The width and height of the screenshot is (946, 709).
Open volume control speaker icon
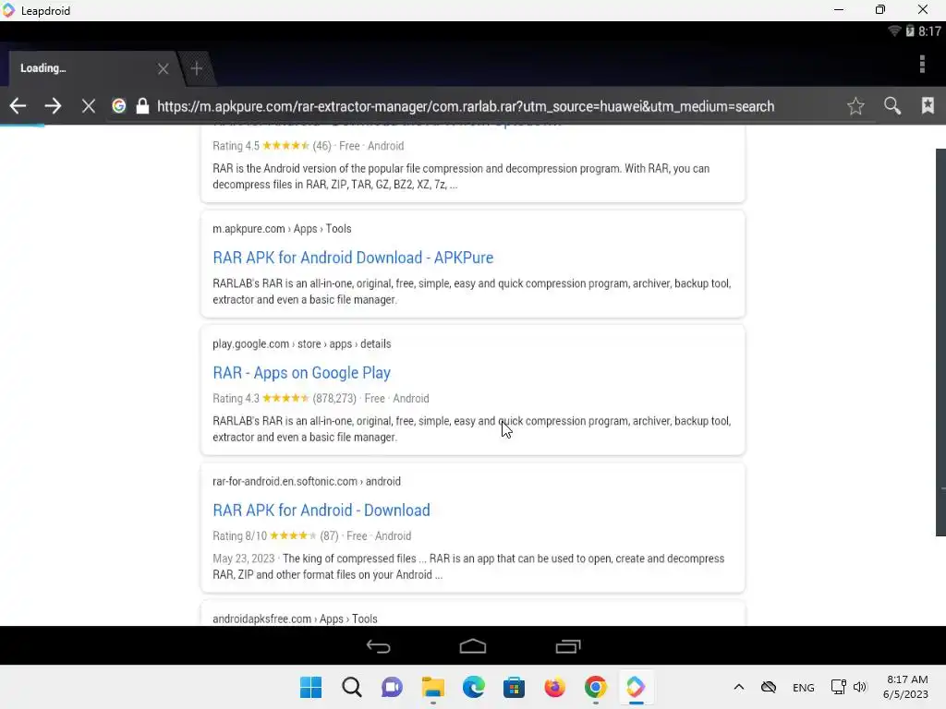pyautogui.click(x=860, y=687)
